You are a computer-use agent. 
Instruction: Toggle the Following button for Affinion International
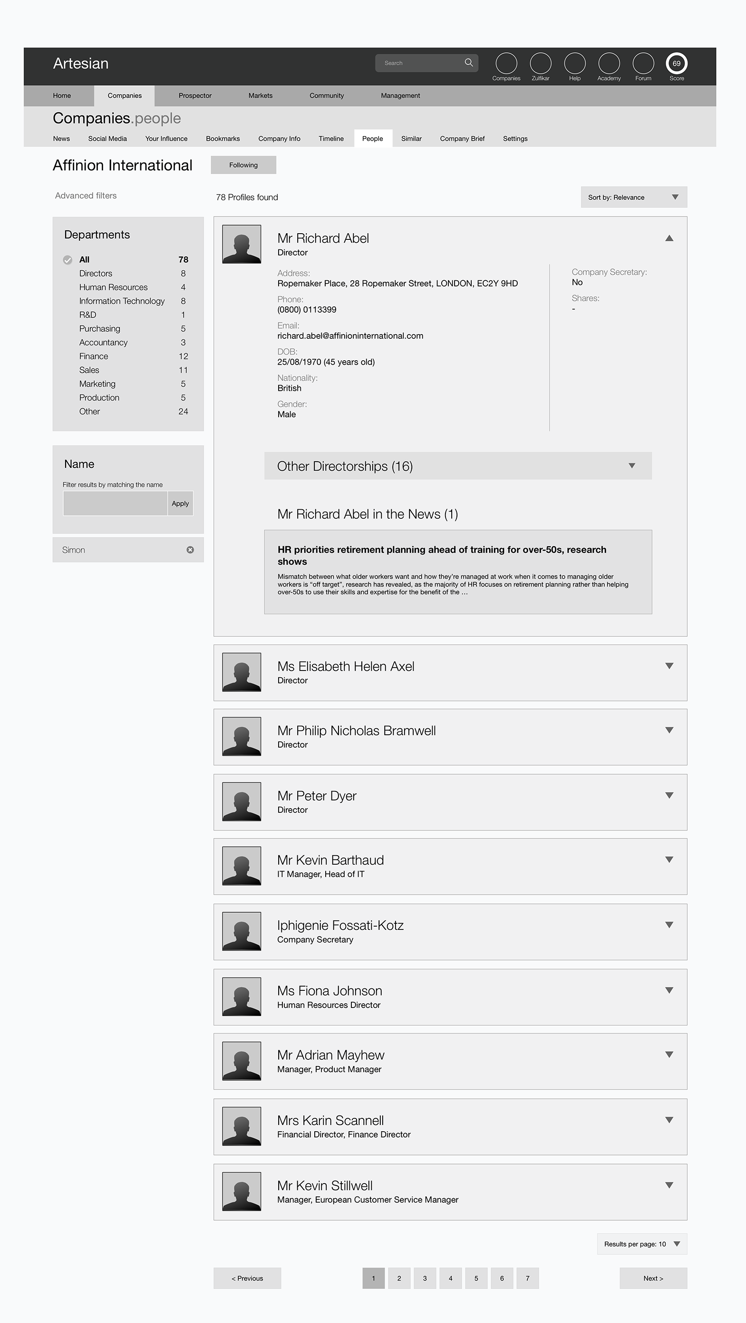point(243,165)
